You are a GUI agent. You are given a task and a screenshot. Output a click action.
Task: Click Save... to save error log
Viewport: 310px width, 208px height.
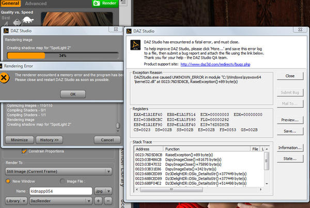290,131
